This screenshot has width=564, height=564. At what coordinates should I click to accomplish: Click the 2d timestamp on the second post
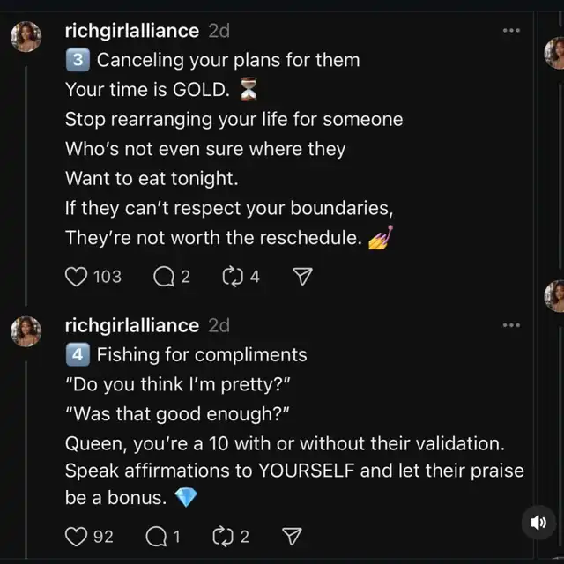click(x=219, y=325)
